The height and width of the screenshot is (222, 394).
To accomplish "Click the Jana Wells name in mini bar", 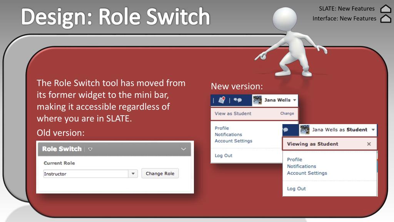I will [277, 100].
